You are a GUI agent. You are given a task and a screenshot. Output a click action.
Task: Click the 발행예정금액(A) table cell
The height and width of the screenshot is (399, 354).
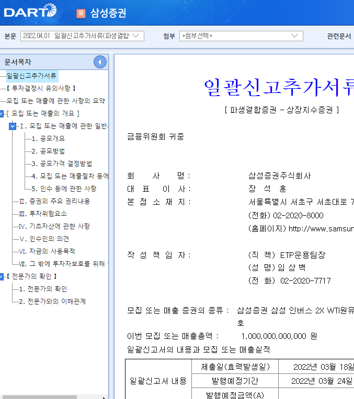click(x=235, y=395)
